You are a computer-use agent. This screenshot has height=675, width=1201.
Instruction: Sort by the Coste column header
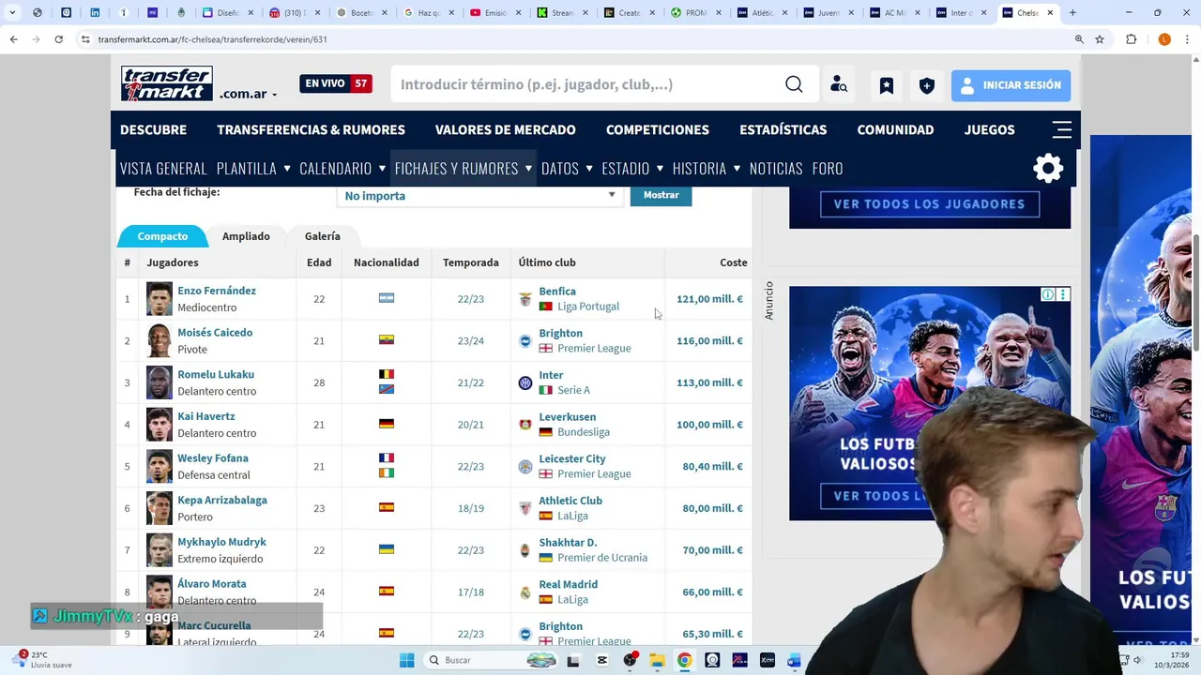[x=733, y=262]
